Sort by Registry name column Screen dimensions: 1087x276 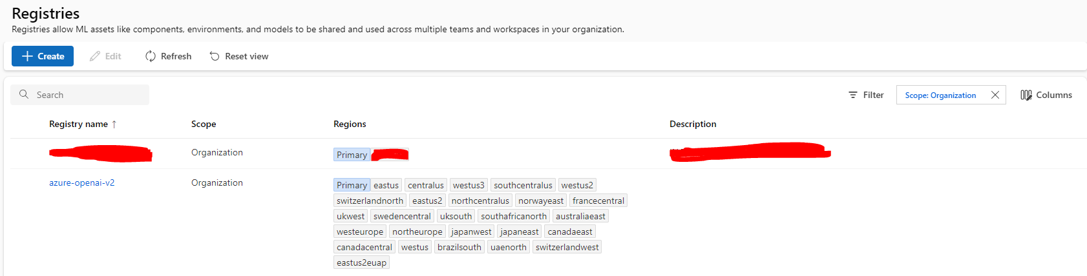(78, 124)
